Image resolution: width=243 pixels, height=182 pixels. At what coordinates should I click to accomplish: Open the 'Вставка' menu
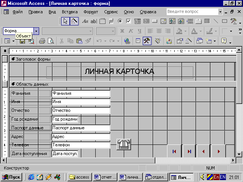coord(69,12)
